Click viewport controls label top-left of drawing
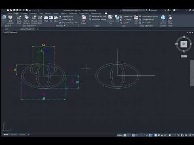The height and width of the screenshot is (145, 194). click(x=9, y=32)
